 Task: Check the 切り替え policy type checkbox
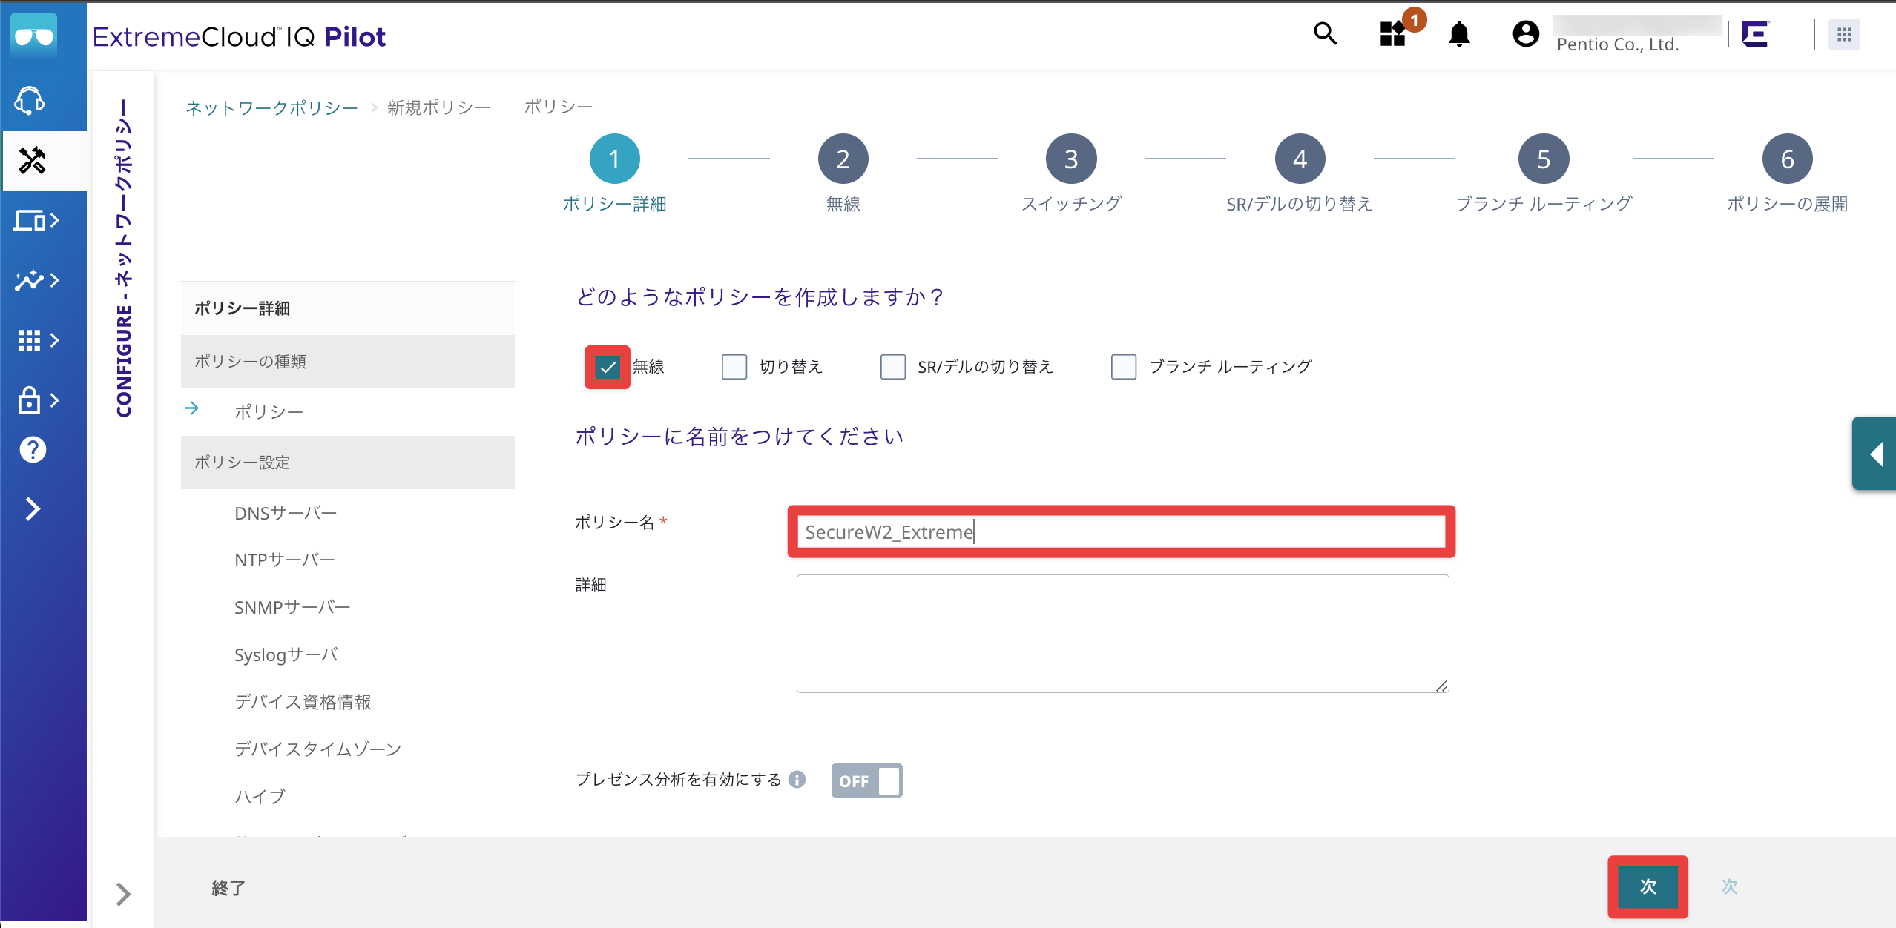[x=734, y=367]
